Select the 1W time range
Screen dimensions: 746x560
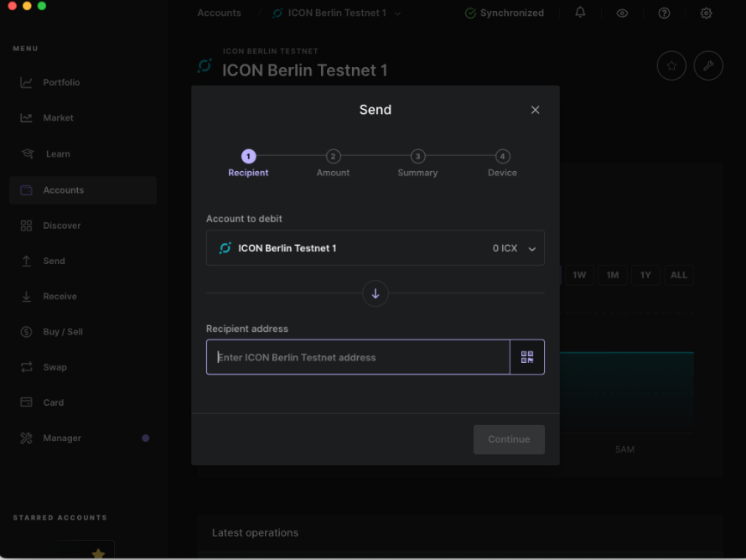pos(579,275)
